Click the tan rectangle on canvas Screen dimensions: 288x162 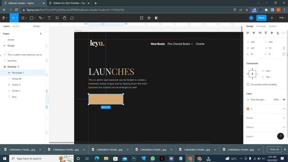click(x=106, y=99)
